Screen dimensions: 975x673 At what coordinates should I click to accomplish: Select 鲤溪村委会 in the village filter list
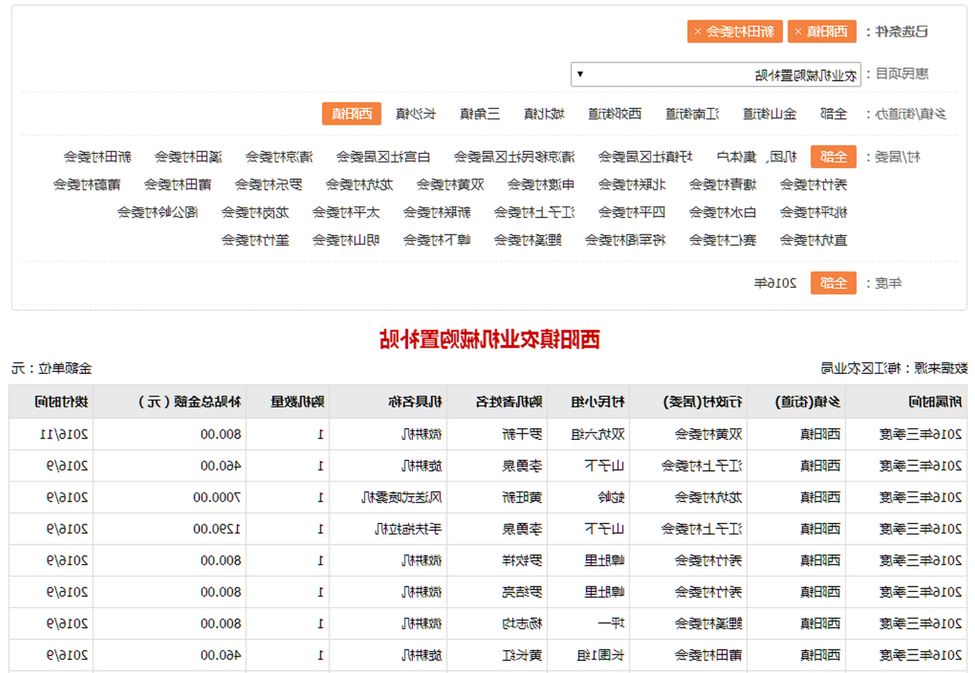click(x=528, y=241)
